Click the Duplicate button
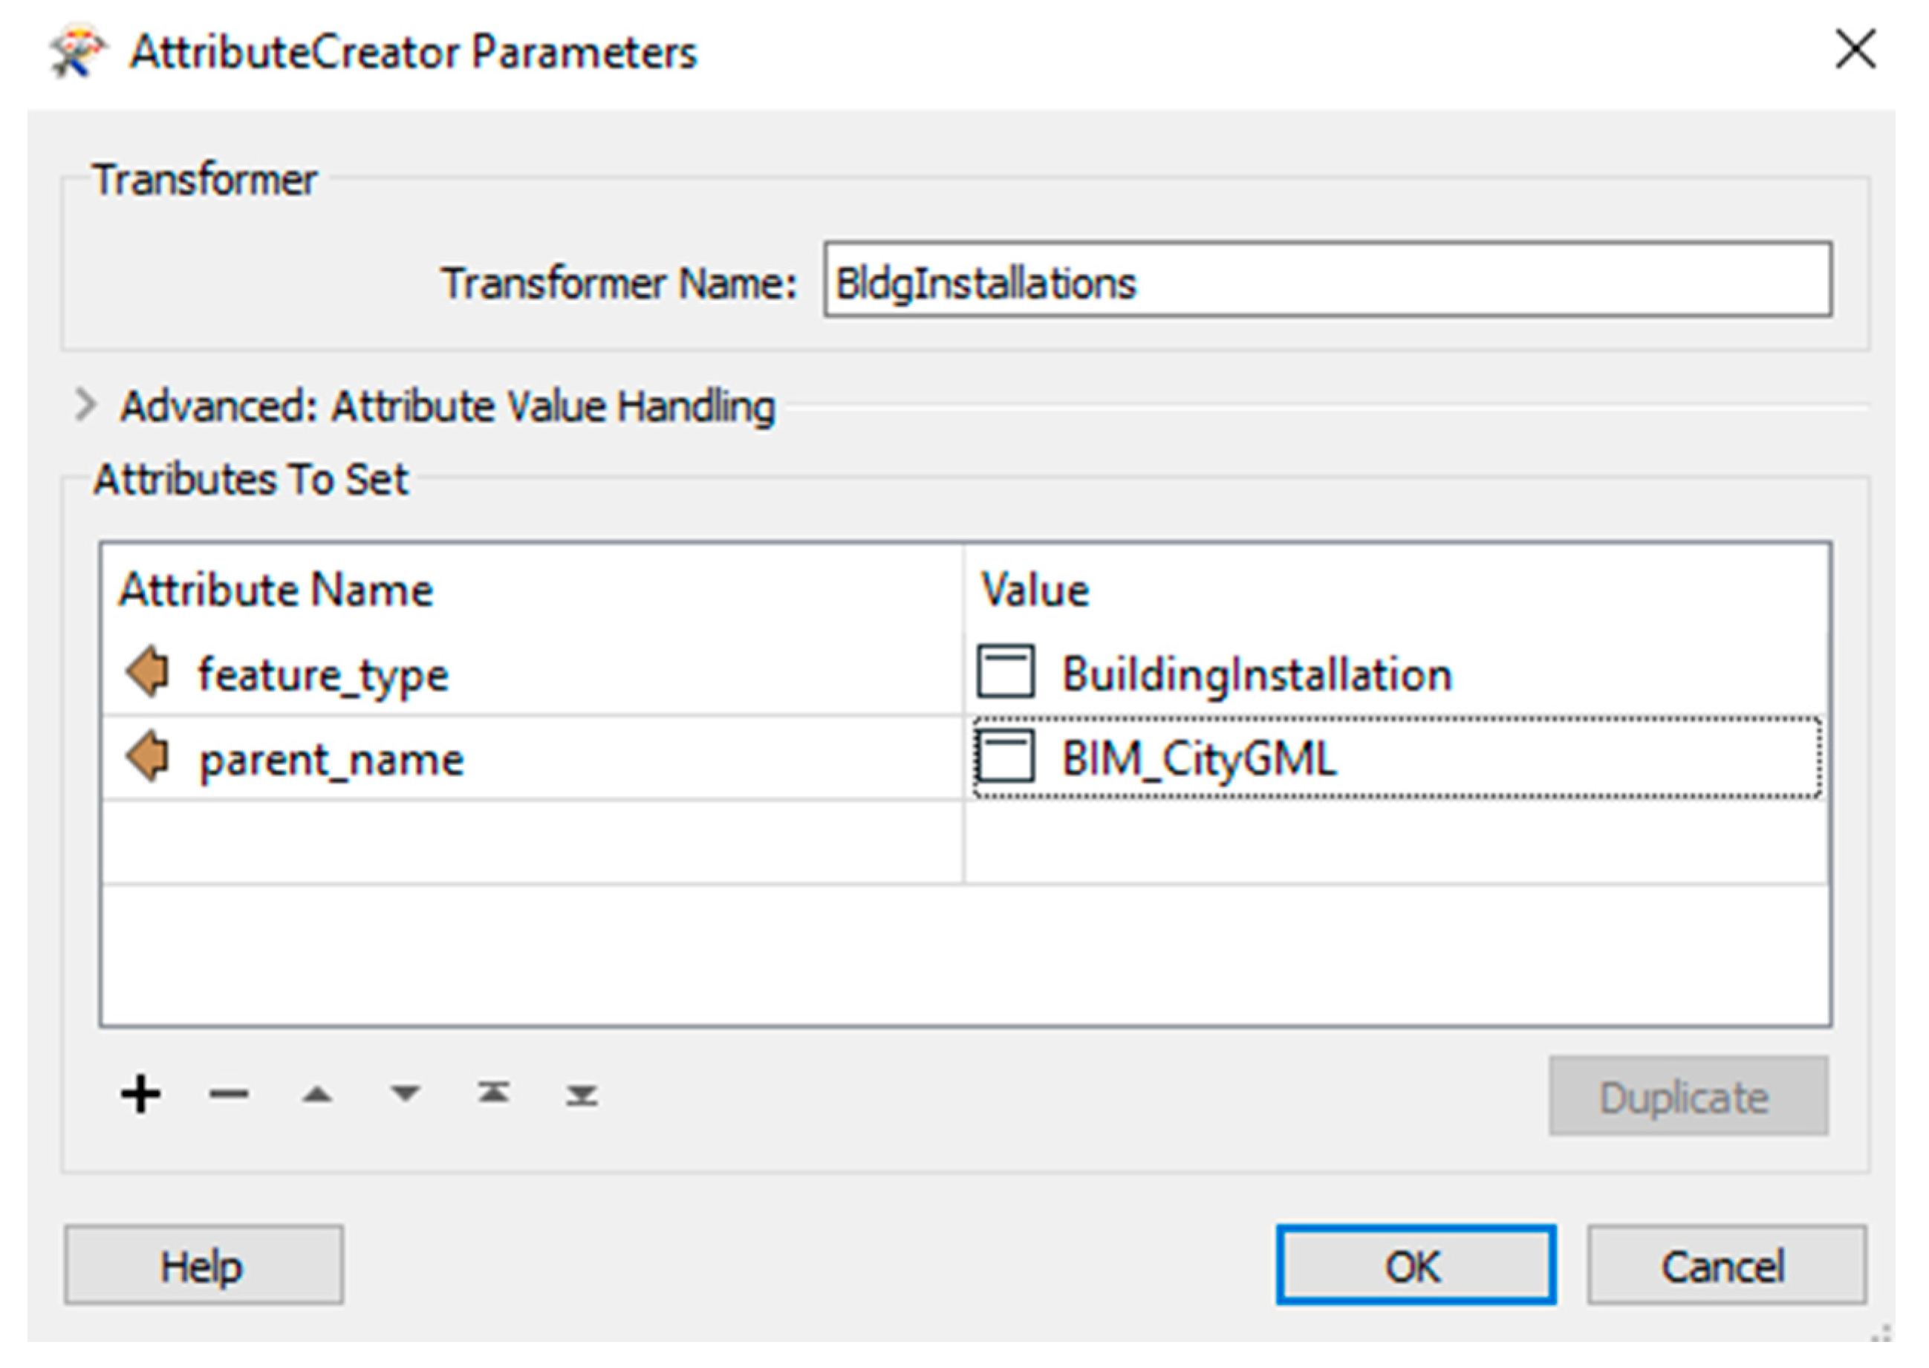This screenshot has height=1368, width=1929. pos(1688,1096)
